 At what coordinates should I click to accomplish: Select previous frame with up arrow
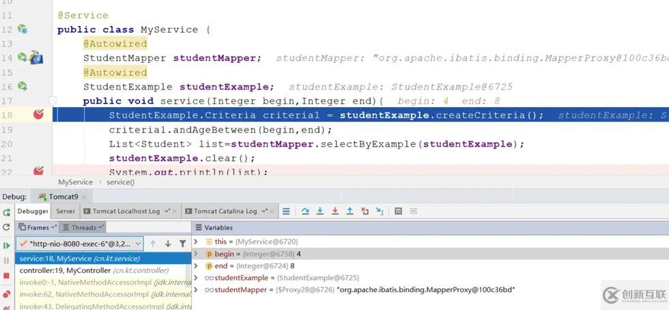click(153, 243)
